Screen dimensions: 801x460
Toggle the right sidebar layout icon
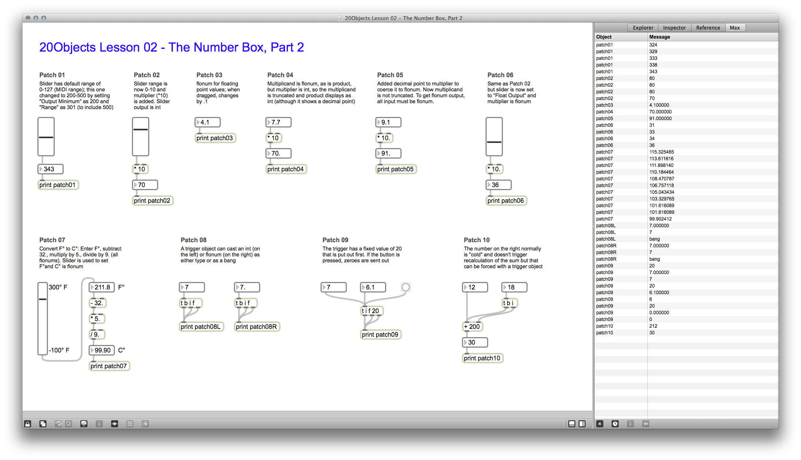[x=582, y=424]
